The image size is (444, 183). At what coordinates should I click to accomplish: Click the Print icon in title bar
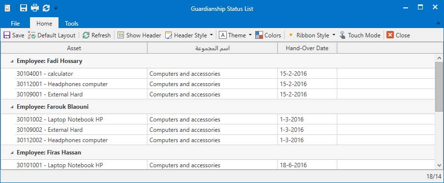35,8
